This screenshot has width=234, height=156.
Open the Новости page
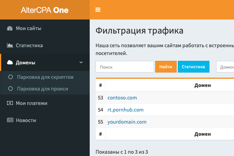pos(45,120)
